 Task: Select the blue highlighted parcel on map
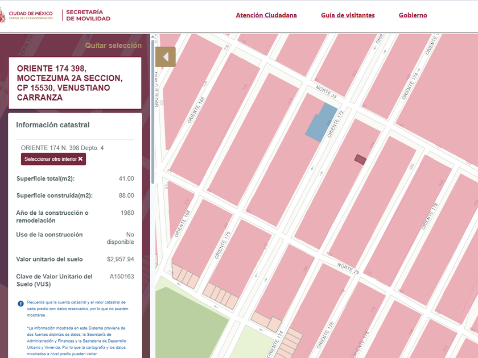(x=321, y=122)
